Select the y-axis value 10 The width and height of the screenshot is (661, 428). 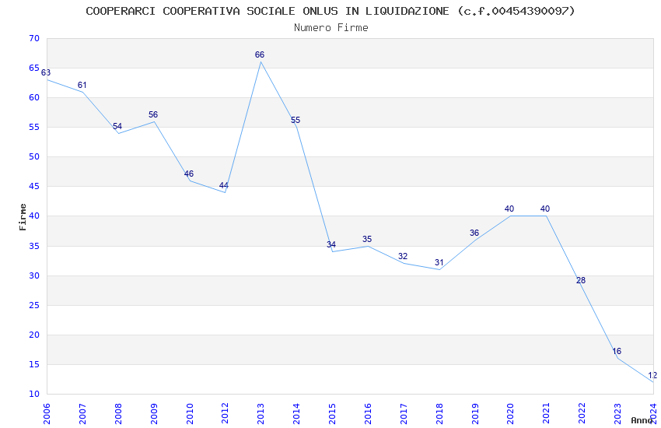click(x=34, y=395)
